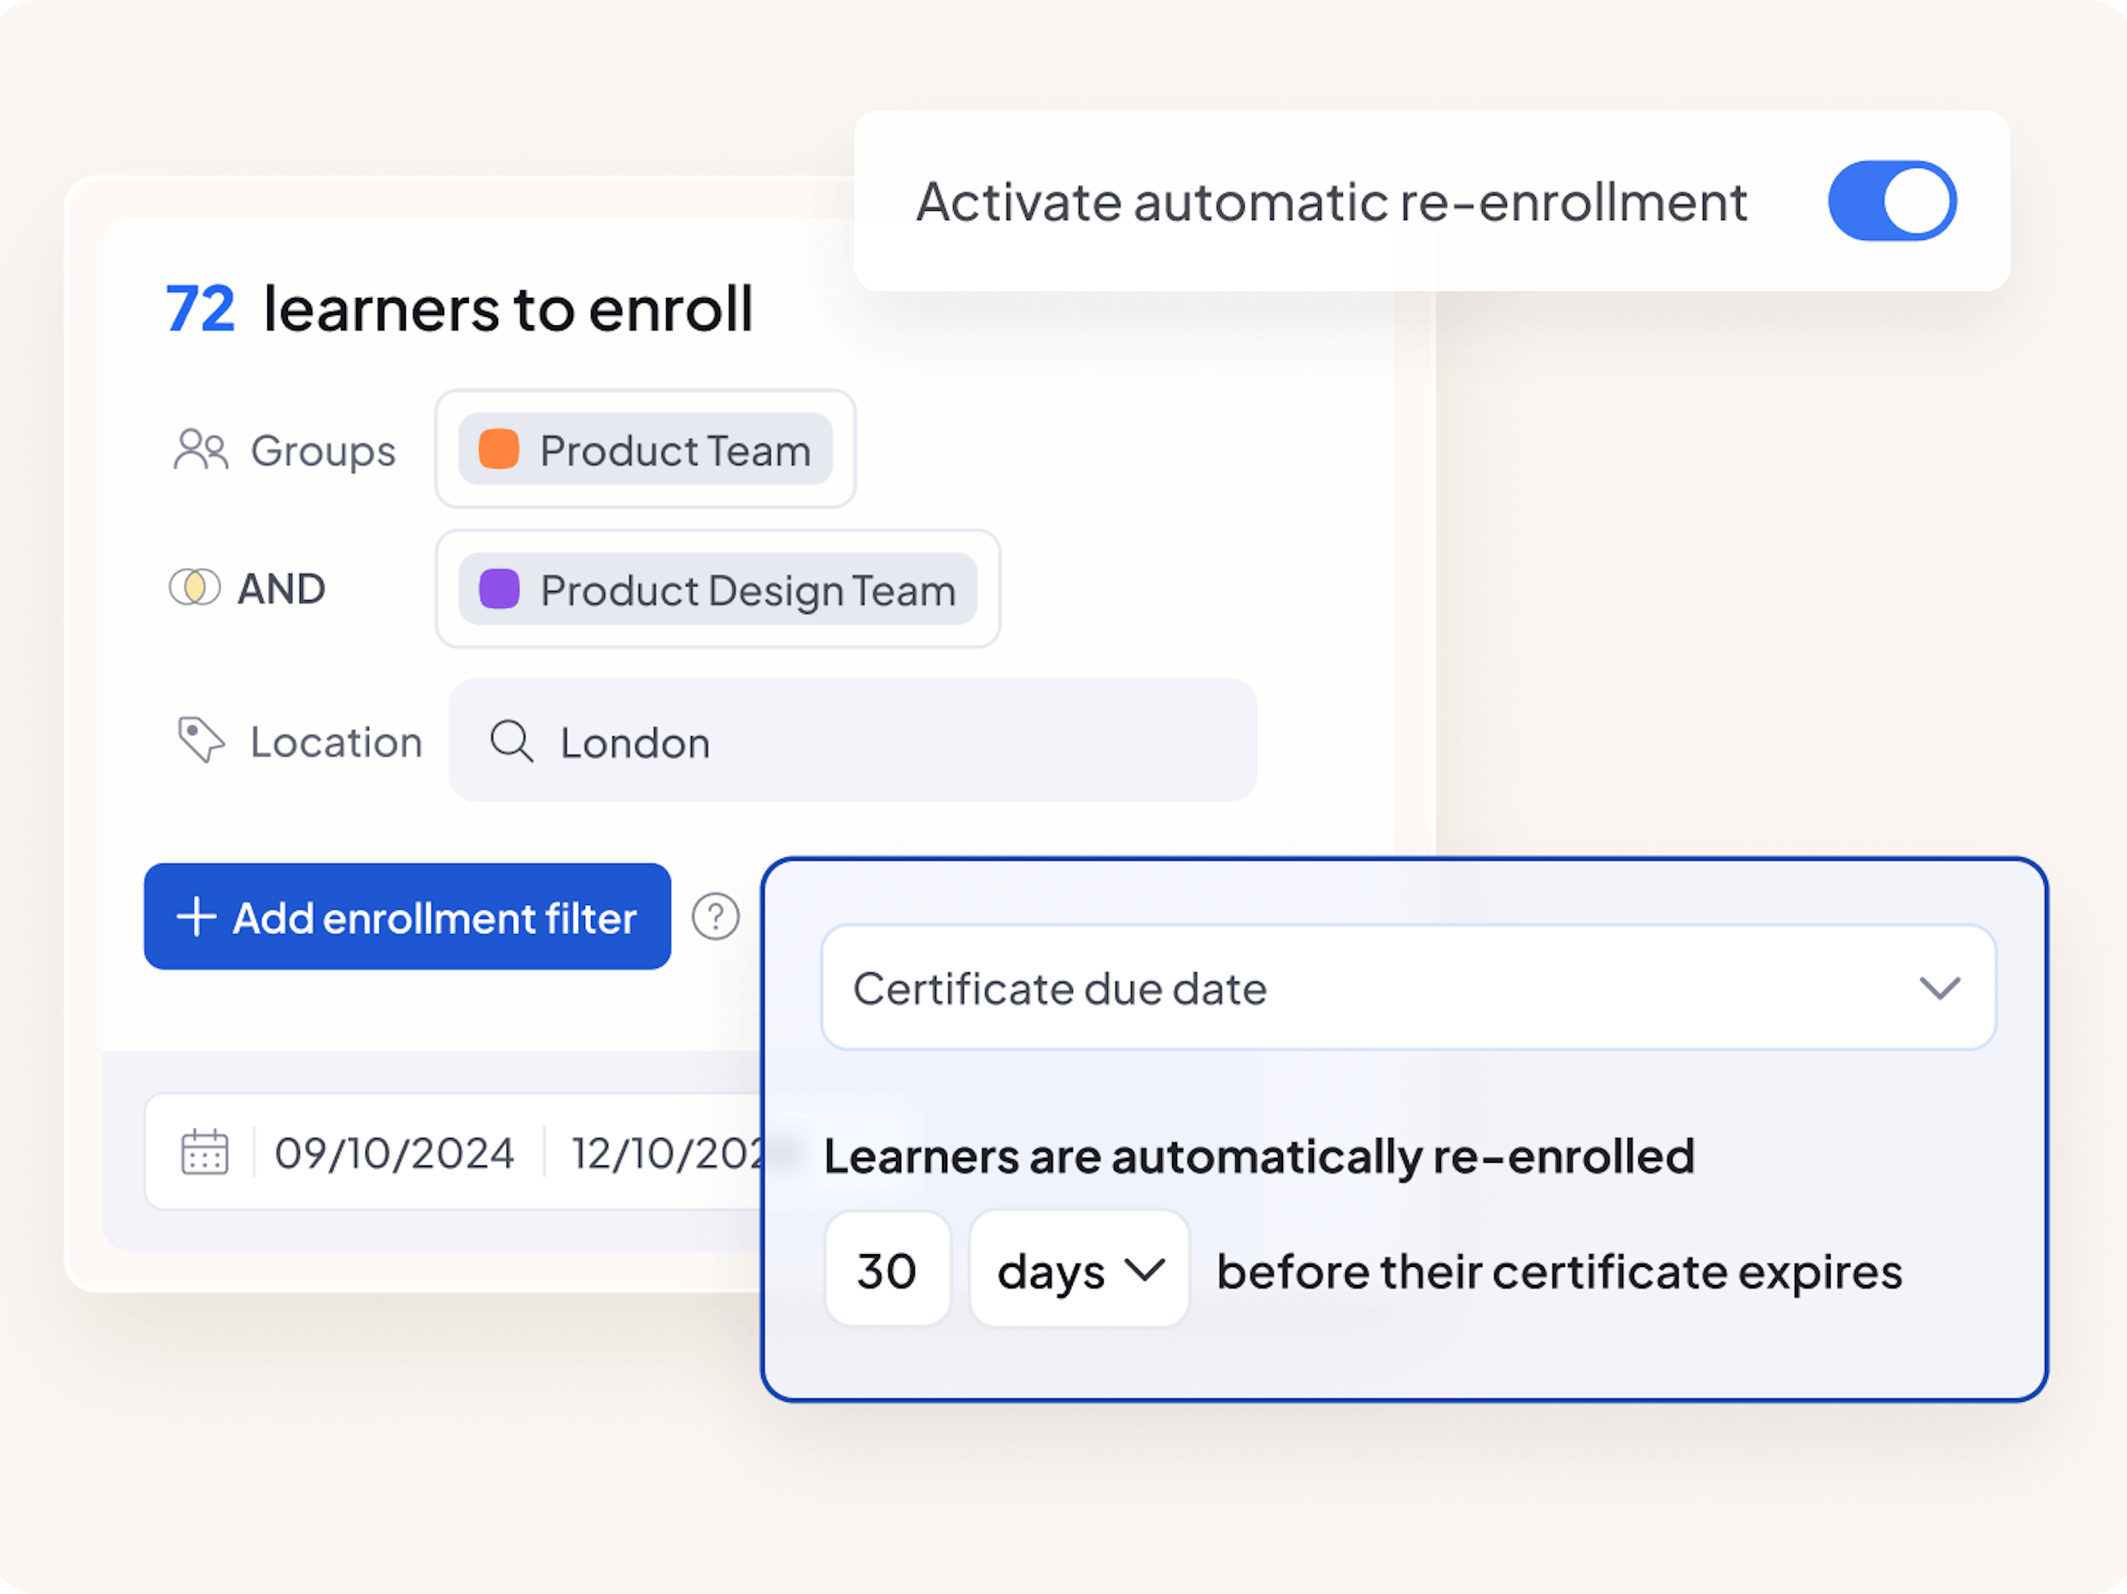
Task: Click the calendar icon
Action: point(205,1152)
